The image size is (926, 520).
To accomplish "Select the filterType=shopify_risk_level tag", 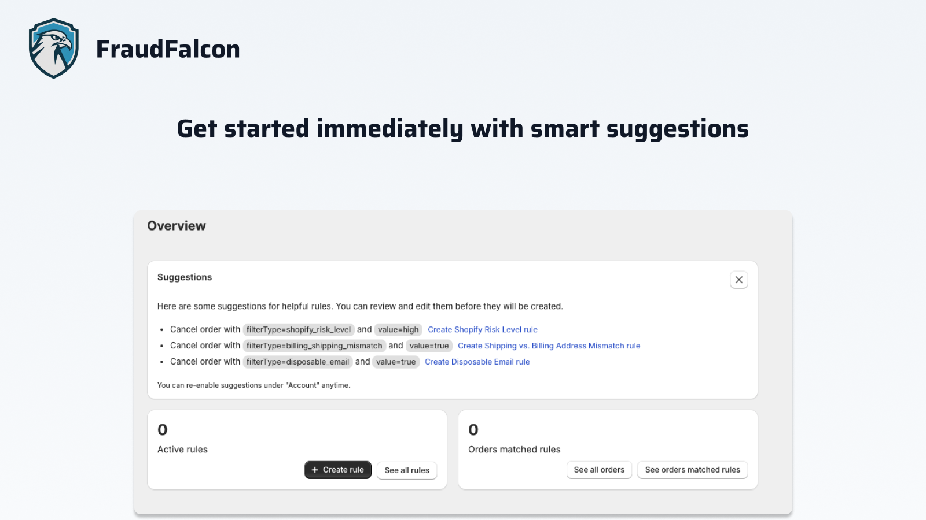I will tap(299, 329).
